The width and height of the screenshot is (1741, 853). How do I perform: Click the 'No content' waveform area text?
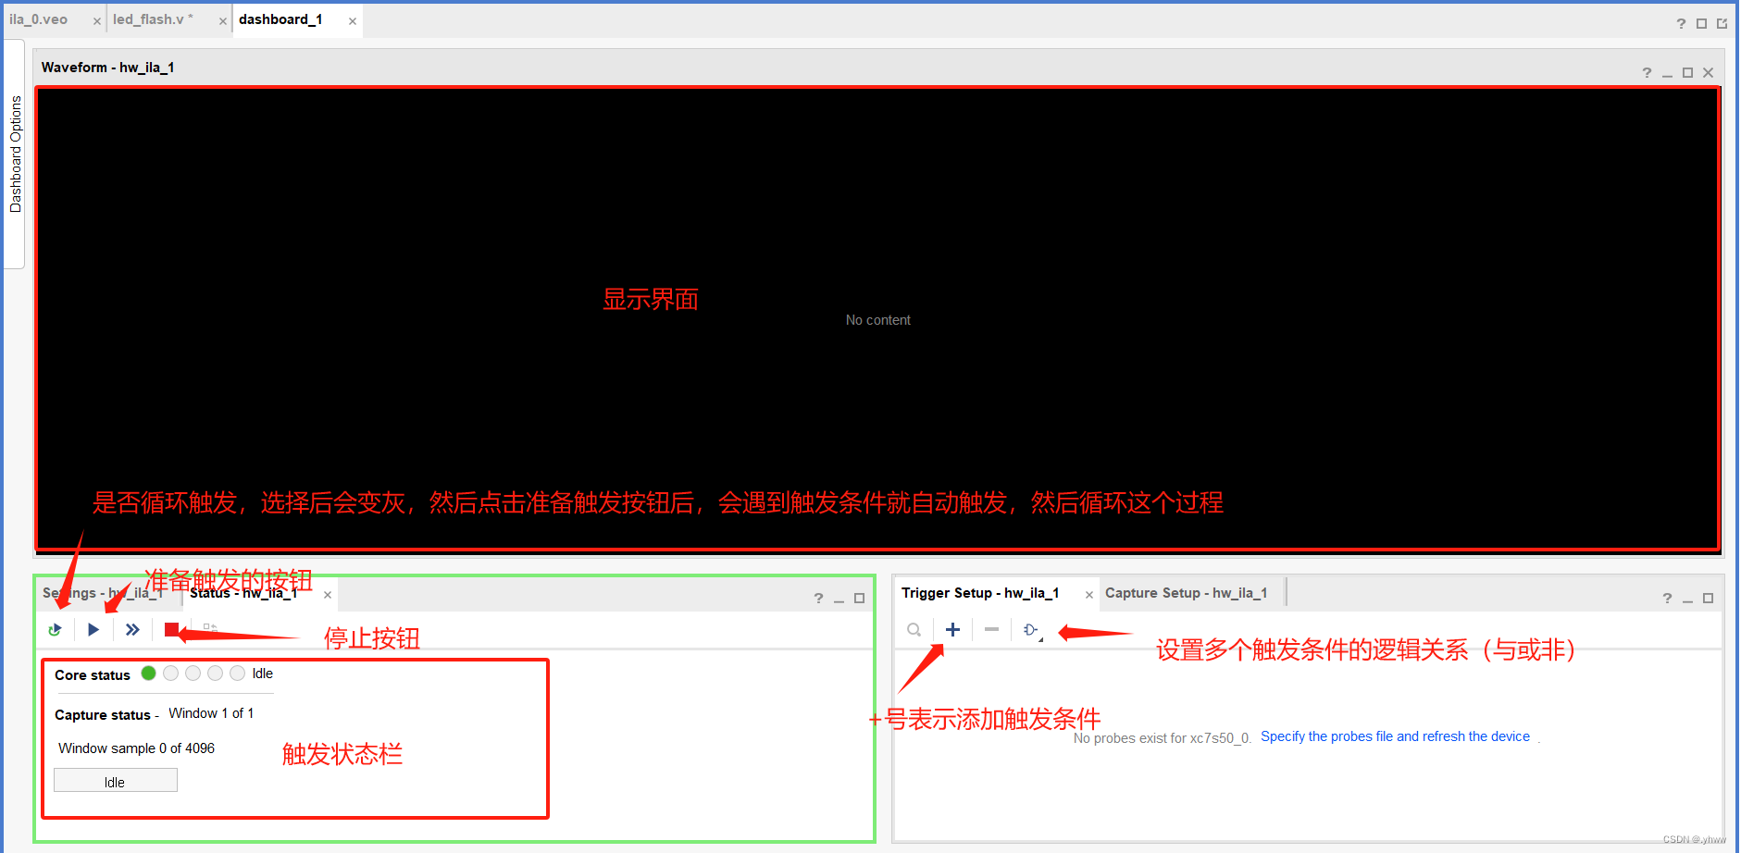877,320
